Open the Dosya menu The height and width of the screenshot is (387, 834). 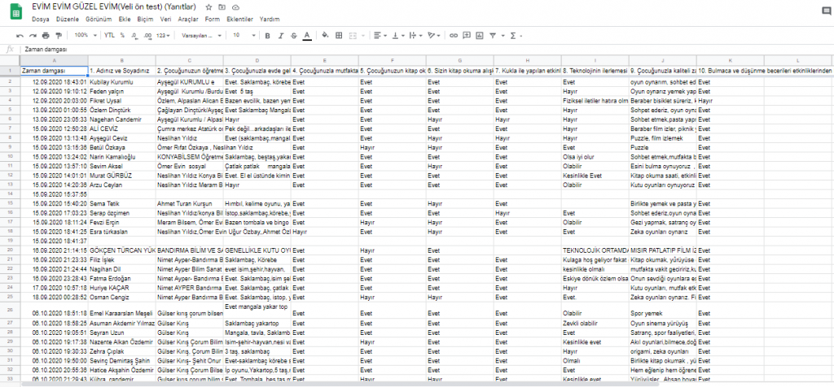40,18
